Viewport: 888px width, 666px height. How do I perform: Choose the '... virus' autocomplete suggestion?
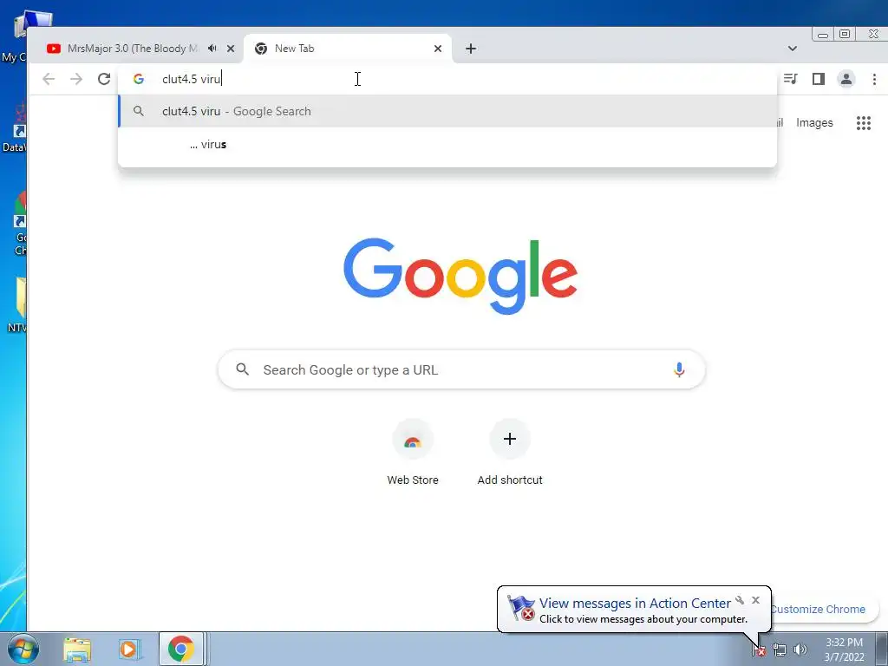pyautogui.click(x=447, y=145)
